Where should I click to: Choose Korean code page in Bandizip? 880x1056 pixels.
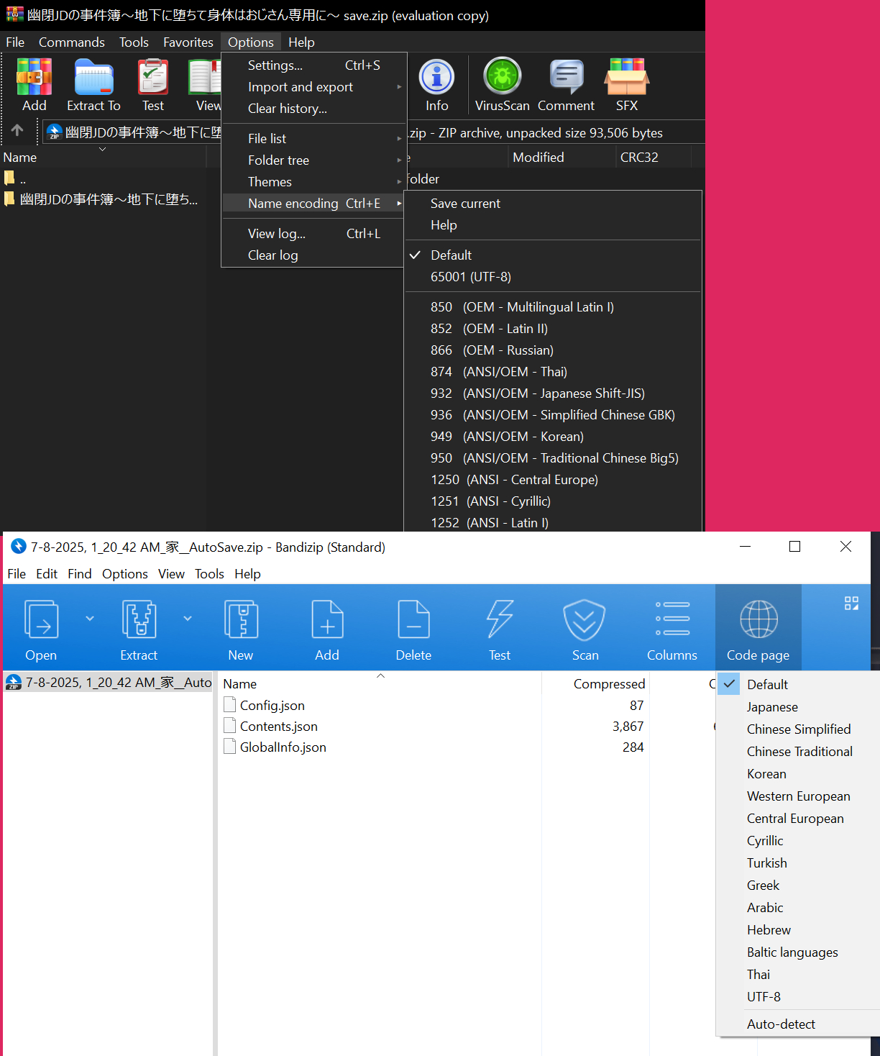pyautogui.click(x=798, y=774)
